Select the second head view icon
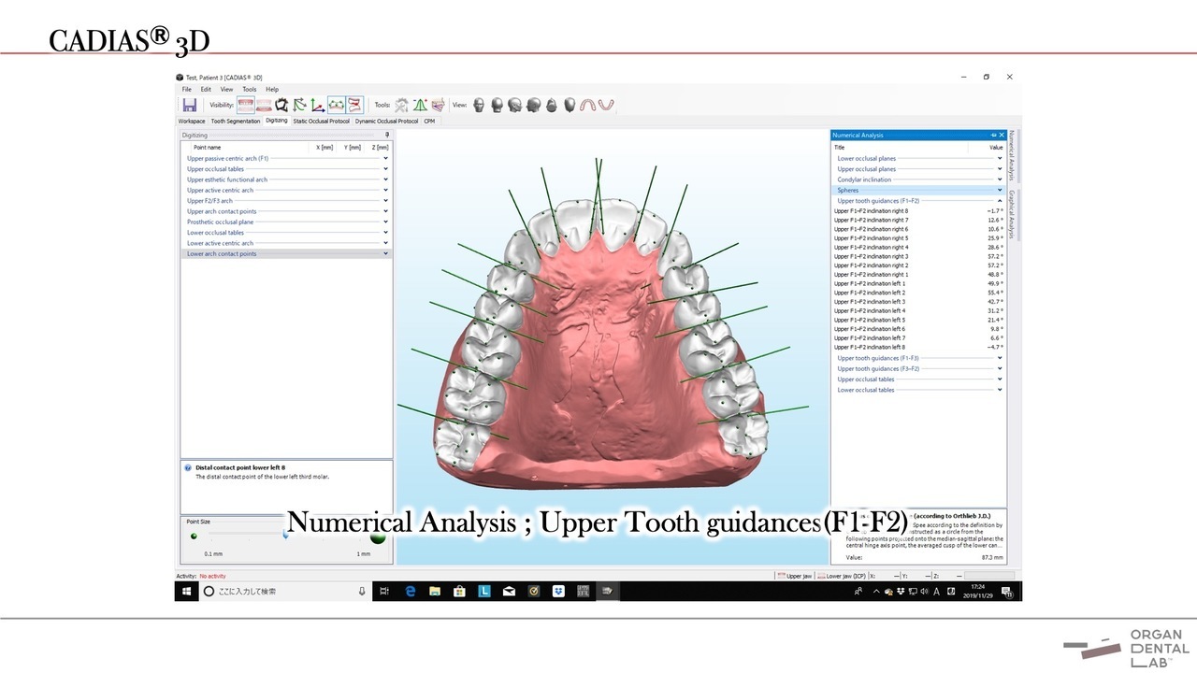 click(x=497, y=106)
